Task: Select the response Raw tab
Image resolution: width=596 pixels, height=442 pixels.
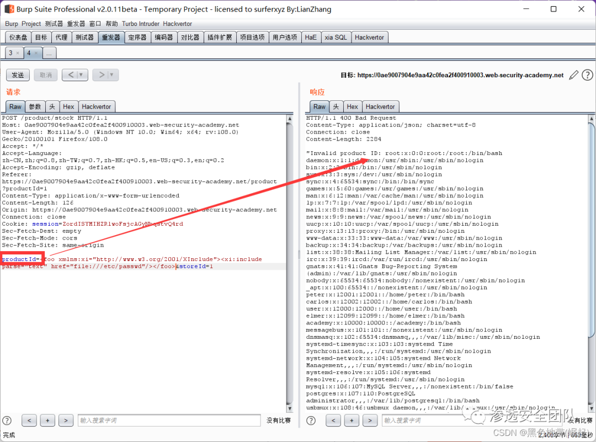Action: pos(320,107)
